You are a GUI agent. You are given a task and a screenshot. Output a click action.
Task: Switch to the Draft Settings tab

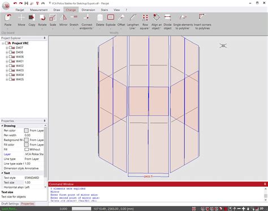pyautogui.click(x=10, y=204)
